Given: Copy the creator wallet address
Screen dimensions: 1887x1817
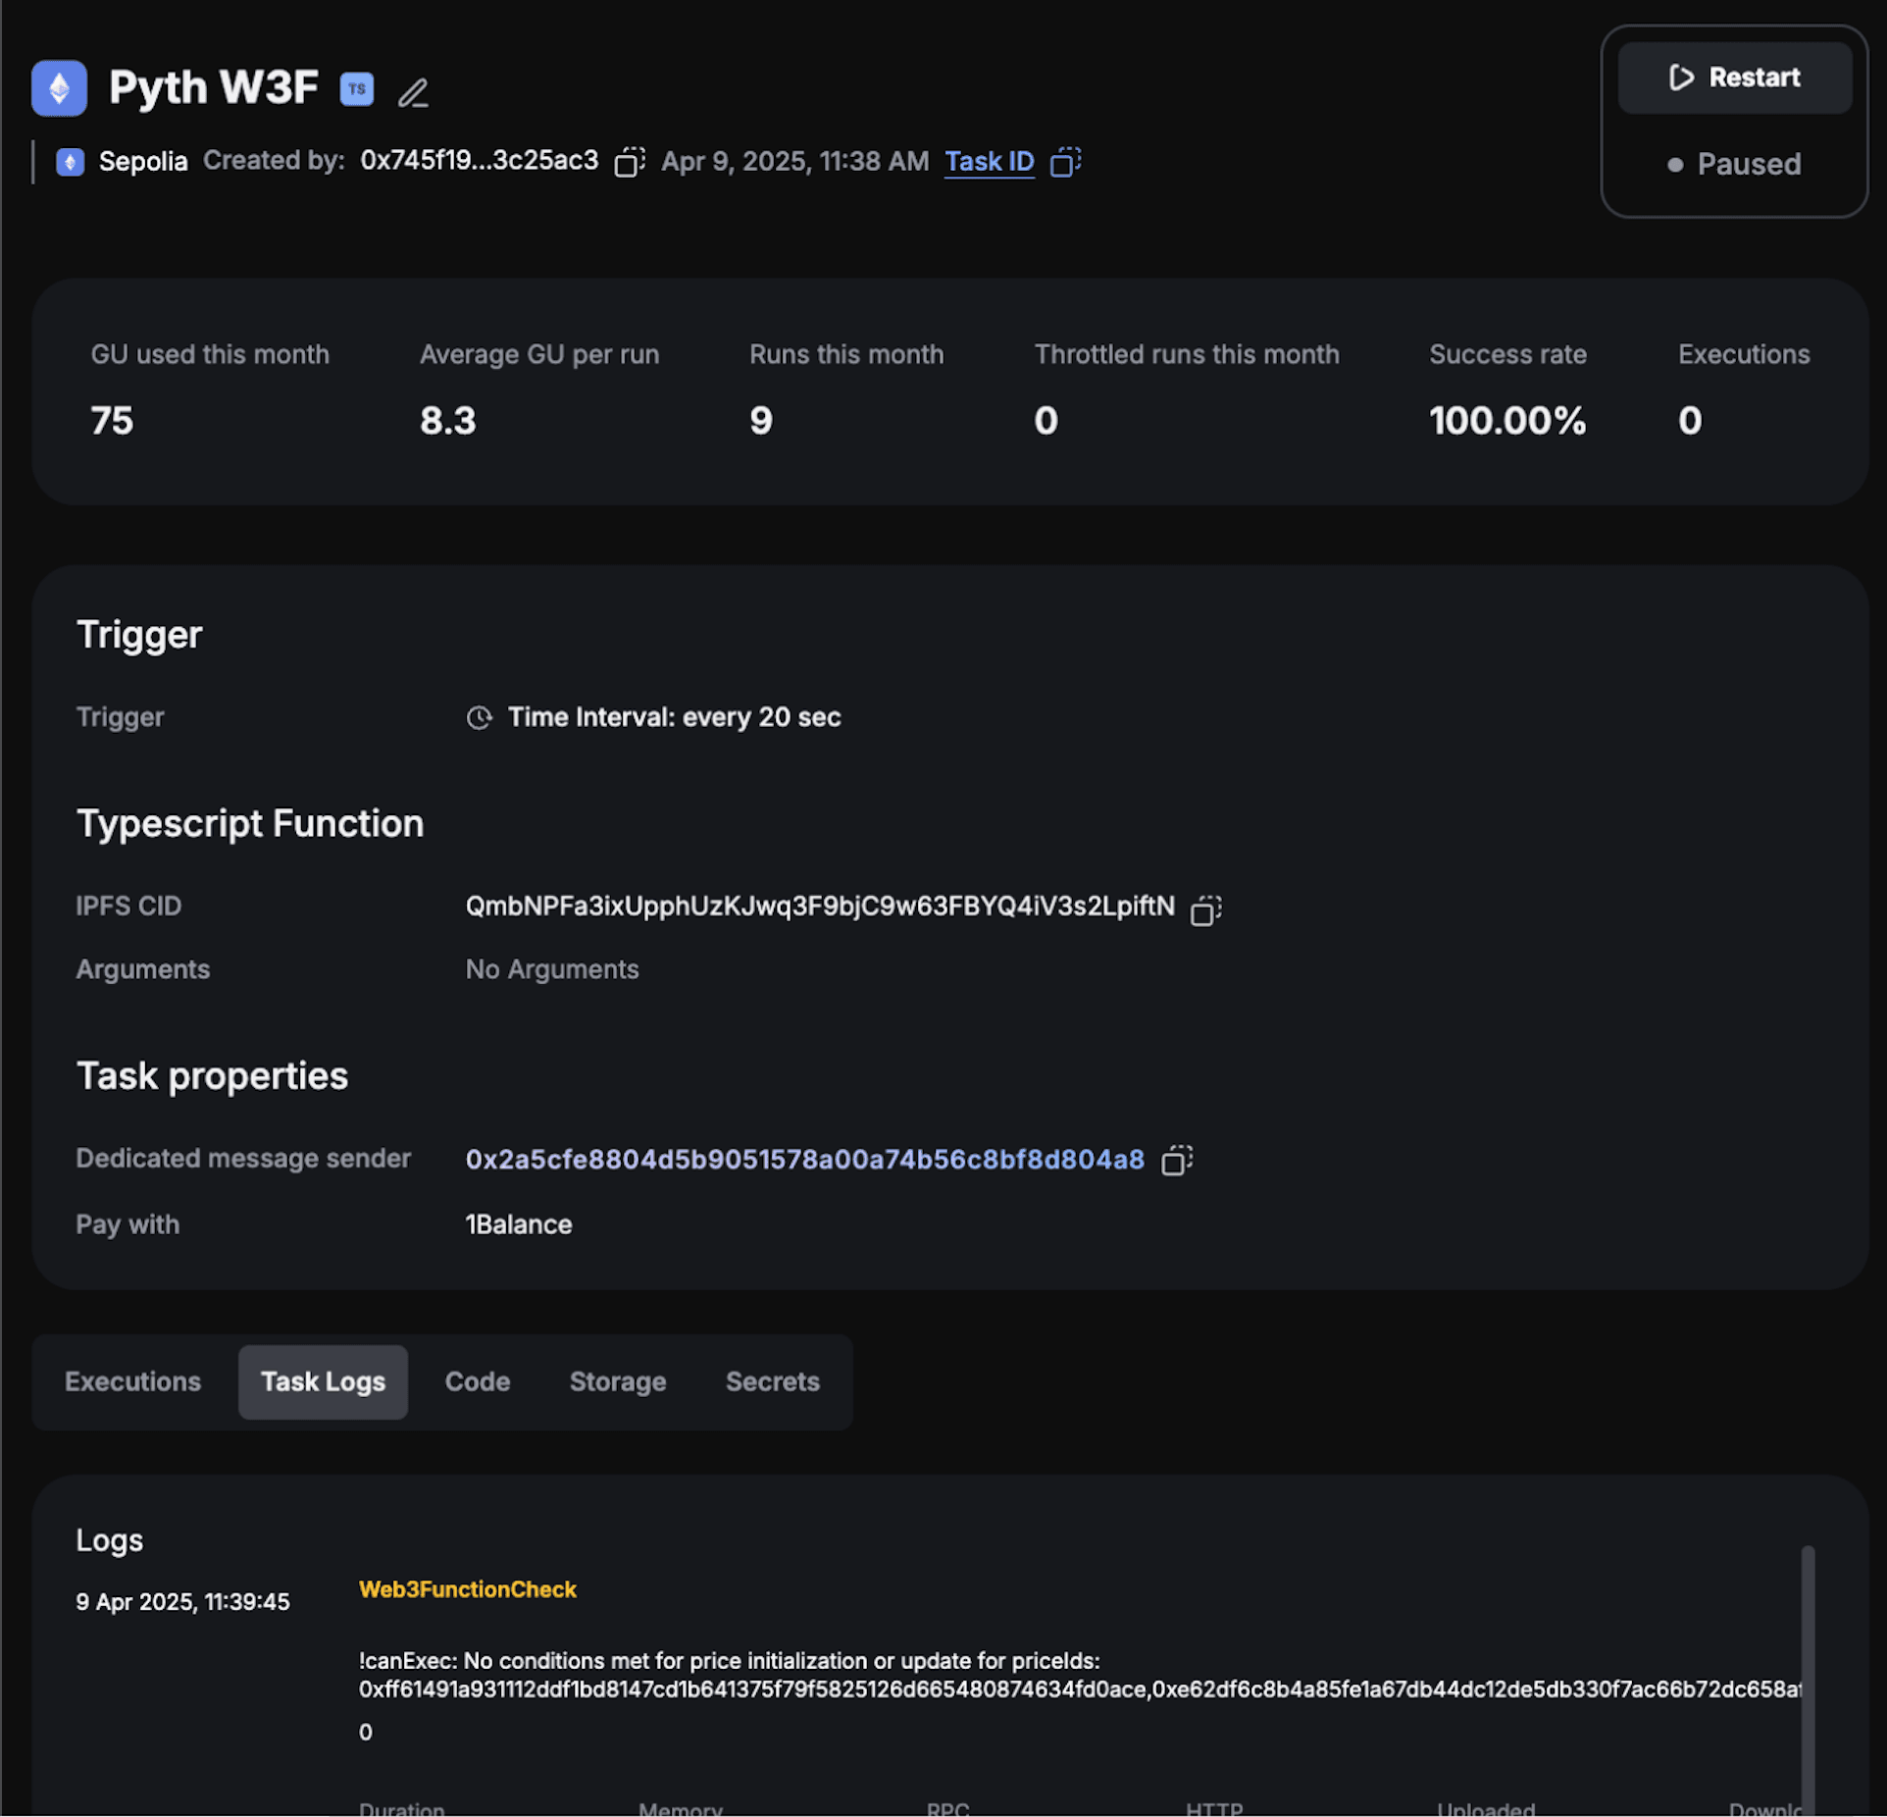Looking at the screenshot, I should click(x=629, y=162).
